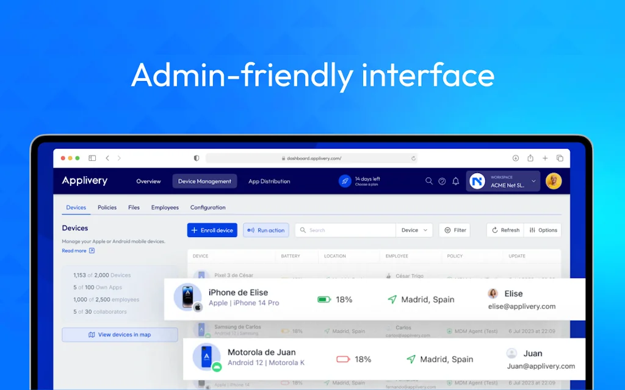Click the browser sidebar toggle icon
The width and height of the screenshot is (625, 390).
point(92,158)
